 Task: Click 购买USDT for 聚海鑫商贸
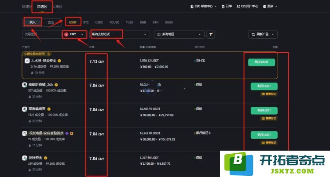point(264,110)
